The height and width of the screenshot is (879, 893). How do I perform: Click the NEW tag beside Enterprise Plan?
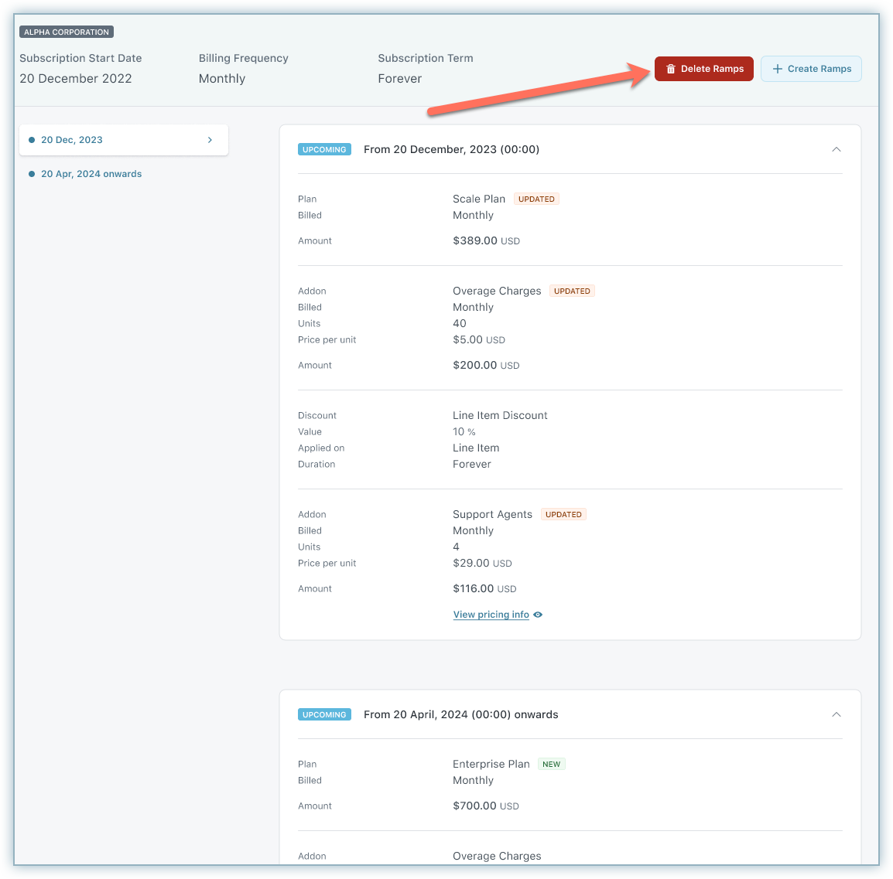(551, 764)
